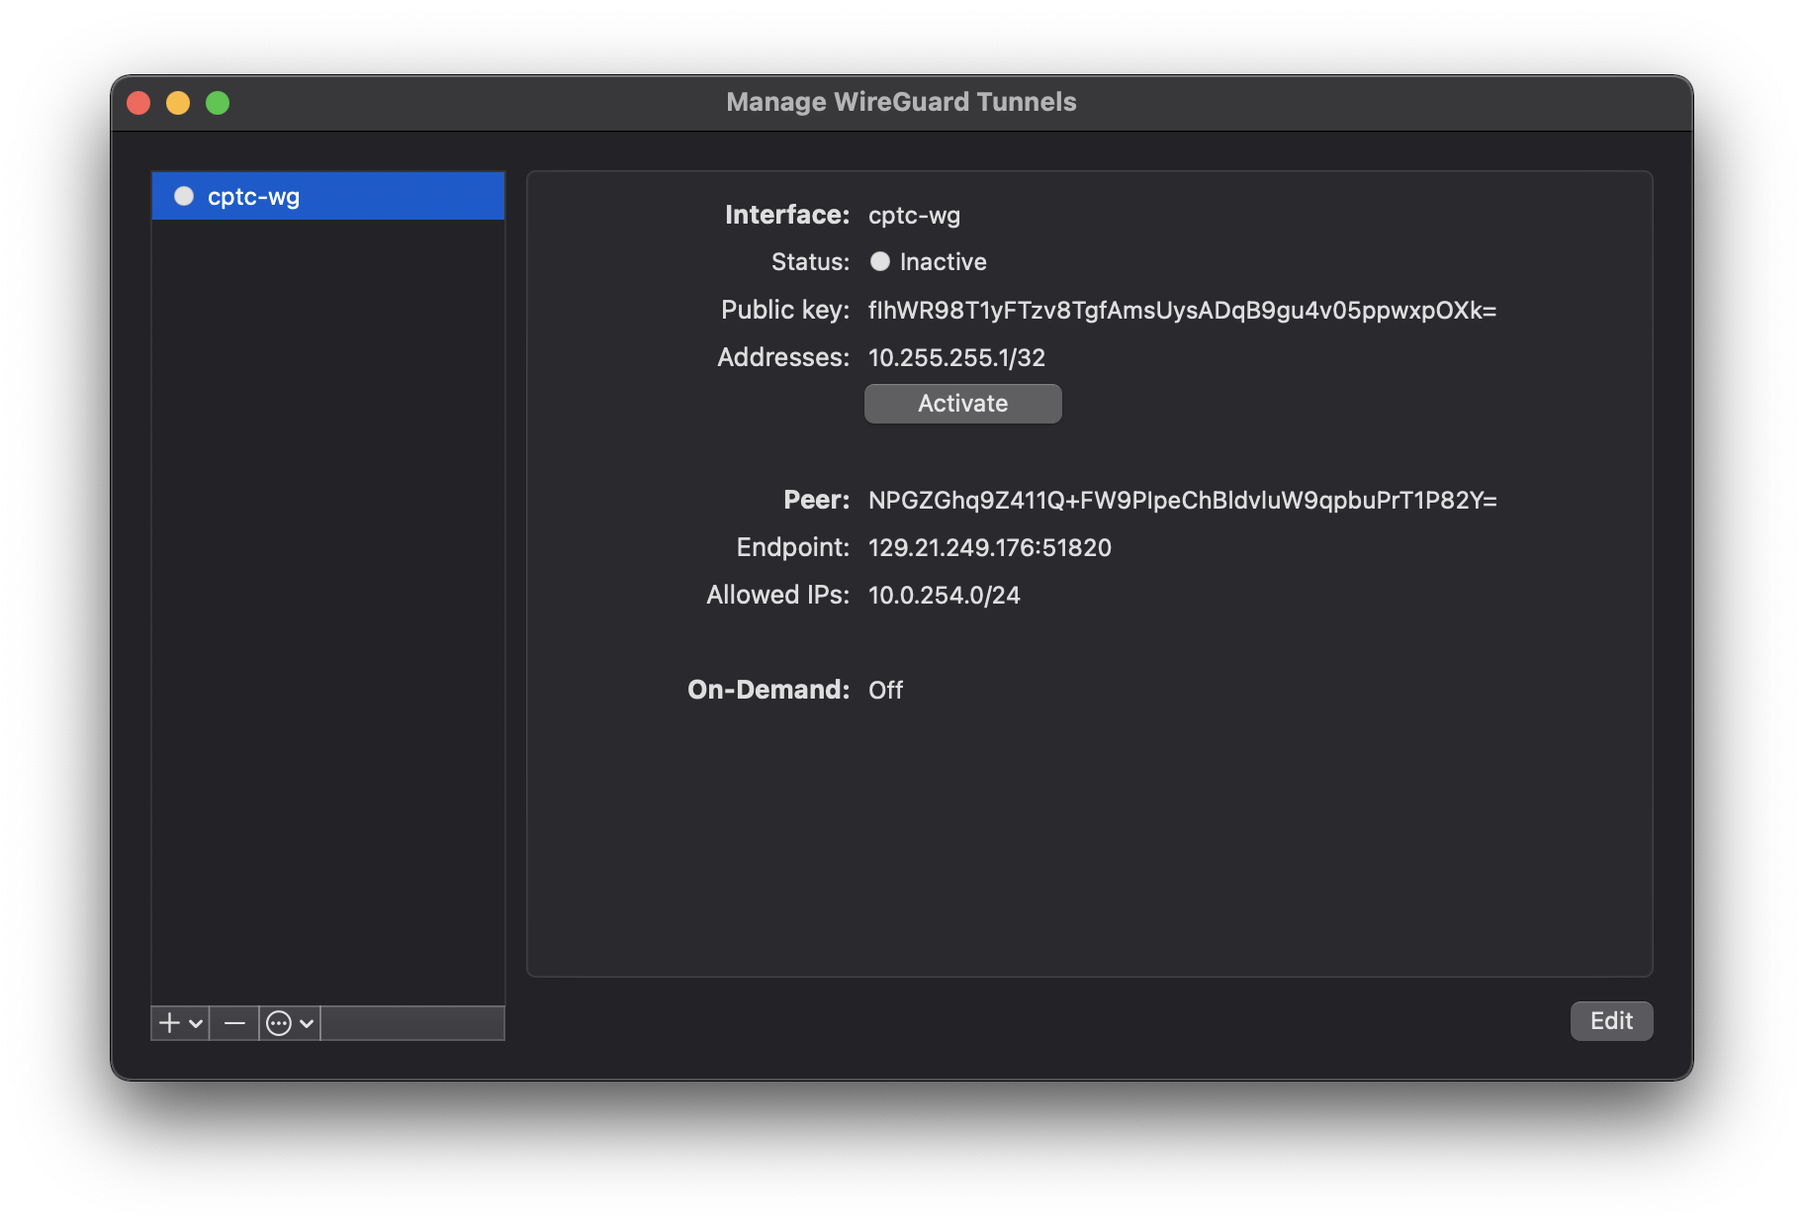Click the Interface name cptc-wg value
This screenshot has height=1227, width=1804.
pos(914,215)
